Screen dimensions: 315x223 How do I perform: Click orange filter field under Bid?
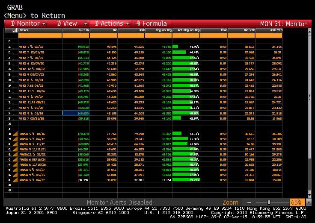pos(103,36)
